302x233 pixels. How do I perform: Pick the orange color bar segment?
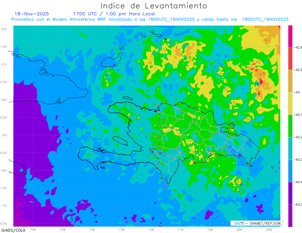click(x=290, y=81)
